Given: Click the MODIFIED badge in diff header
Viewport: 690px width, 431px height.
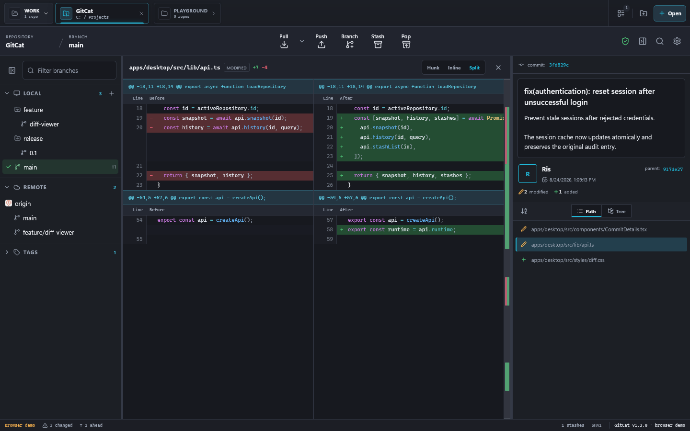Looking at the screenshot, I should click(237, 68).
